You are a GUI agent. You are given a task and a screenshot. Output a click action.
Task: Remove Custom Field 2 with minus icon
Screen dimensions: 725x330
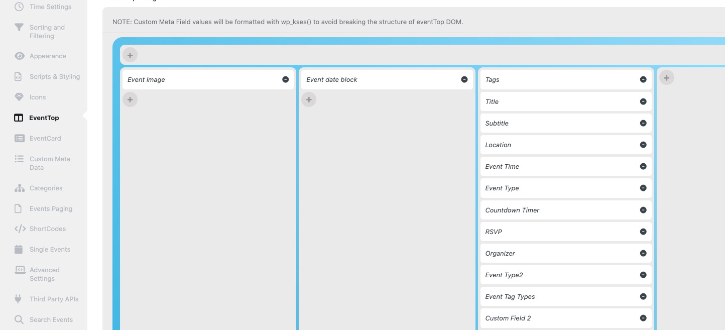click(x=643, y=318)
